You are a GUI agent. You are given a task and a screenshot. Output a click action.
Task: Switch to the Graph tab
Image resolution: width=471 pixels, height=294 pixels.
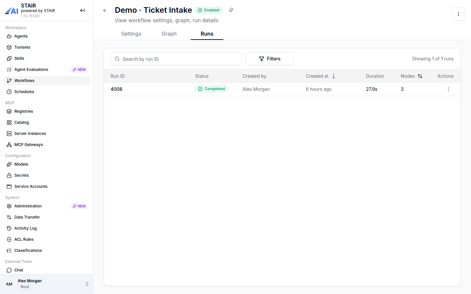[169, 34]
